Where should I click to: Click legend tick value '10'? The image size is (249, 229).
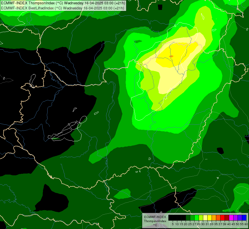177,224
